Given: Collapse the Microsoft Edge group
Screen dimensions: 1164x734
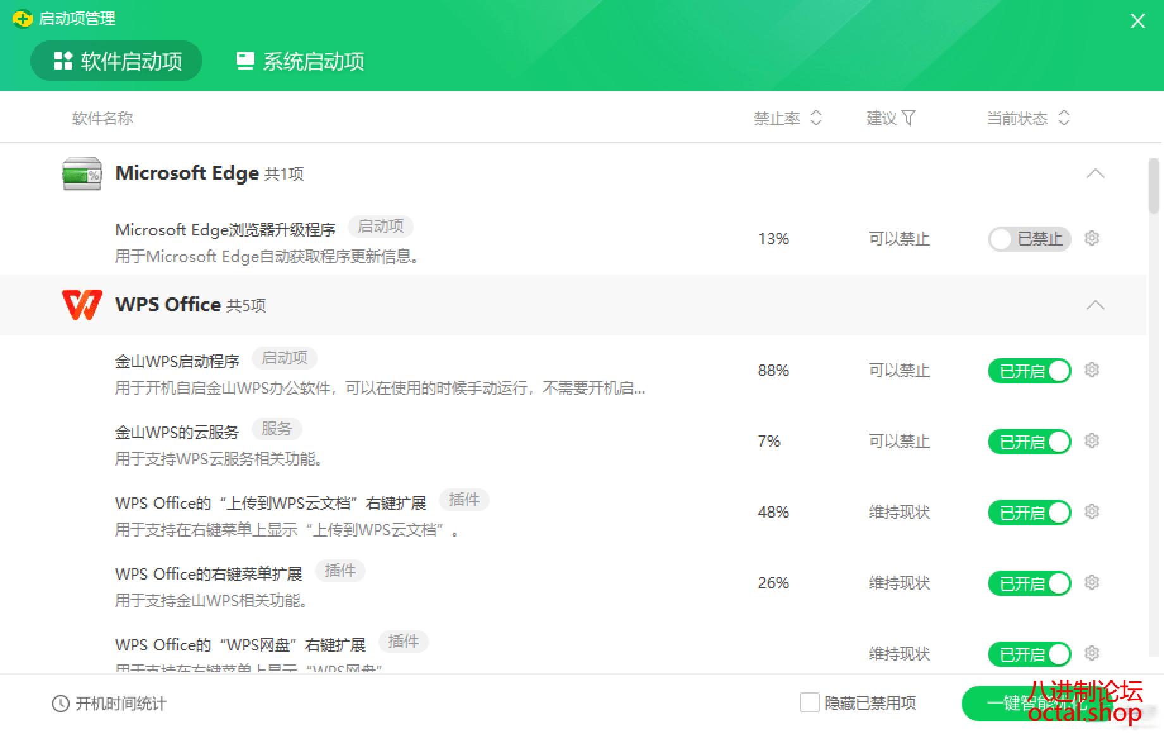Looking at the screenshot, I should point(1096,173).
